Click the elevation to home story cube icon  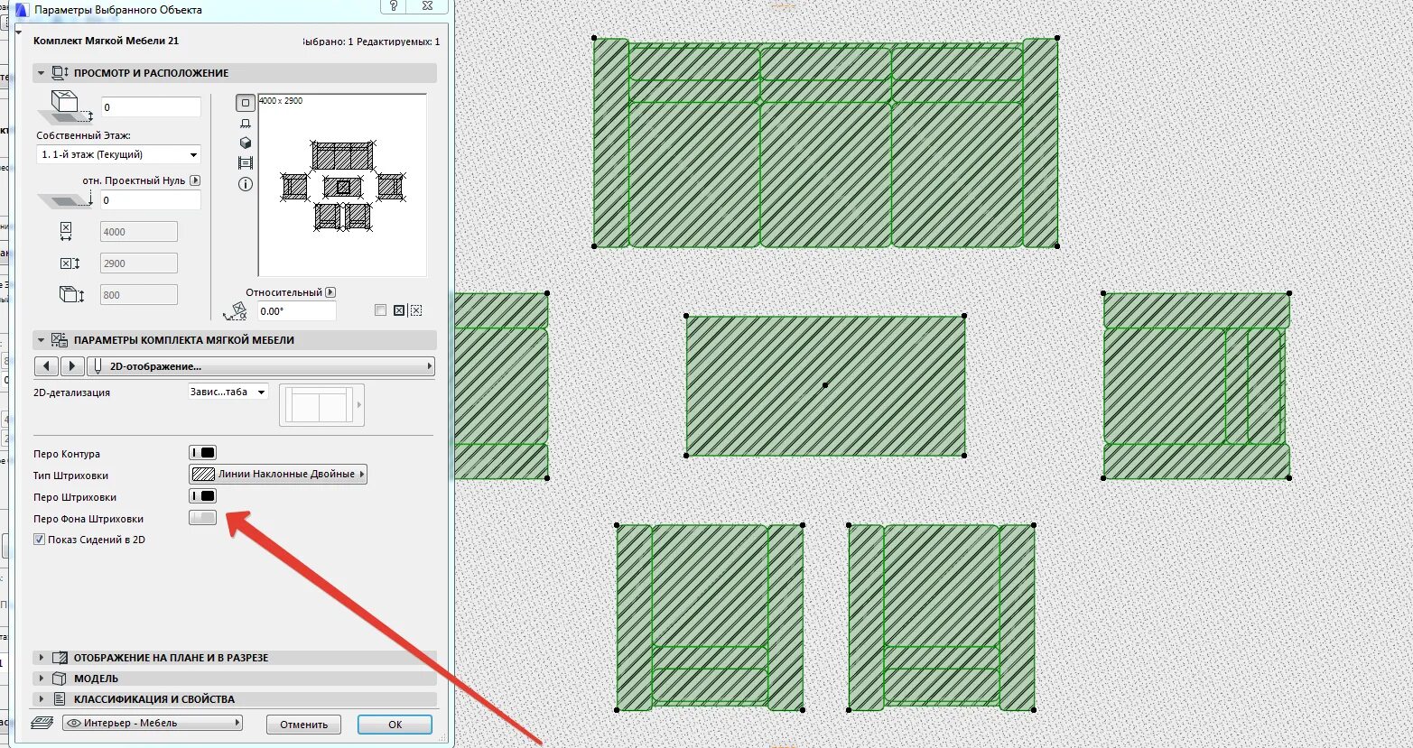pos(65,106)
